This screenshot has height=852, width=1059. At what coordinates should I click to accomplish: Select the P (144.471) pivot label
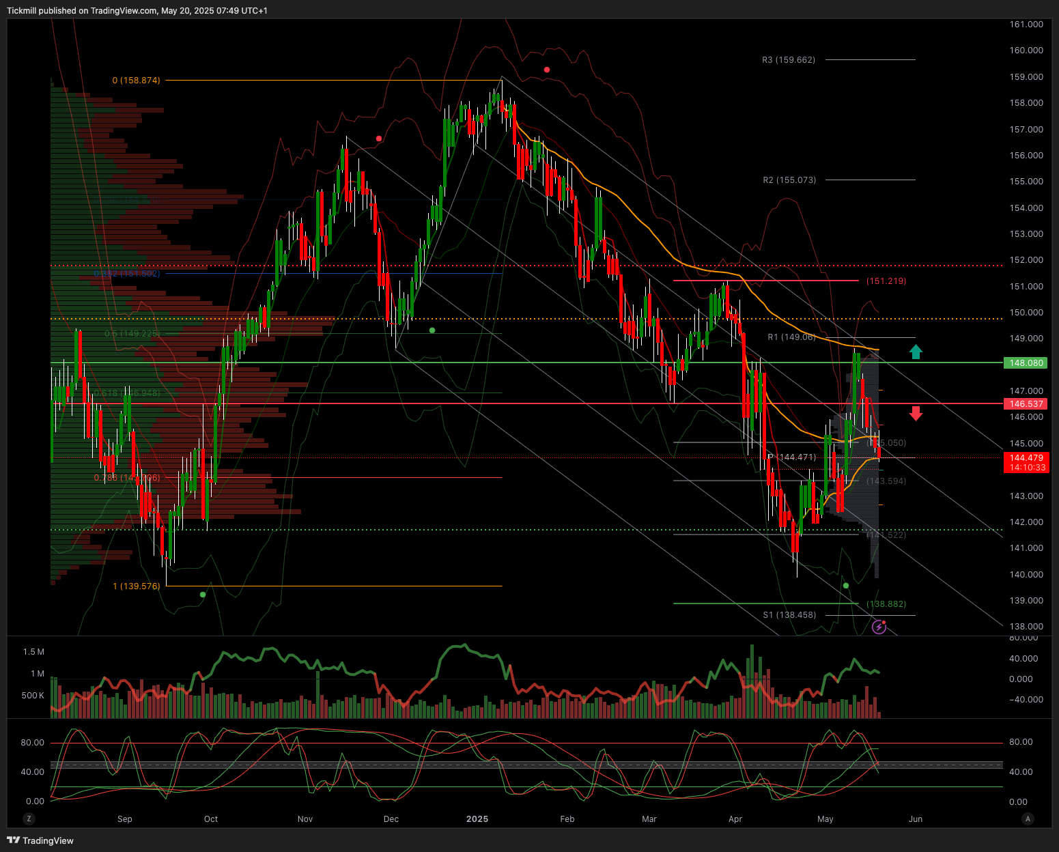tap(791, 457)
